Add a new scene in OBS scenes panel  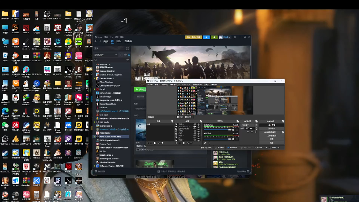tap(148, 143)
